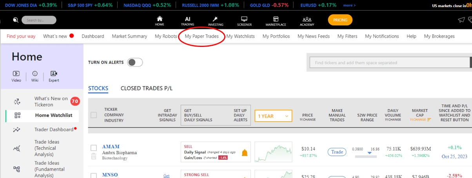Click the EURUSD ticker
Image resolution: width=472 pixels, height=178 pixels.
(318, 5)
